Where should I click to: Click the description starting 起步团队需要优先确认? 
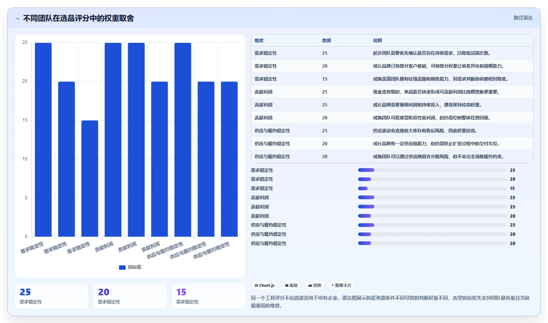tap(432, 53)
